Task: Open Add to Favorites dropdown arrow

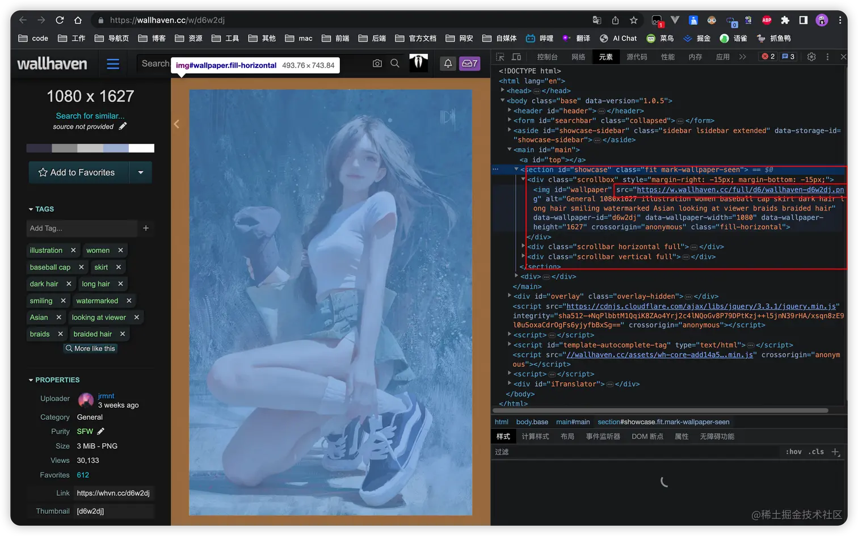Action: point(141,172)
